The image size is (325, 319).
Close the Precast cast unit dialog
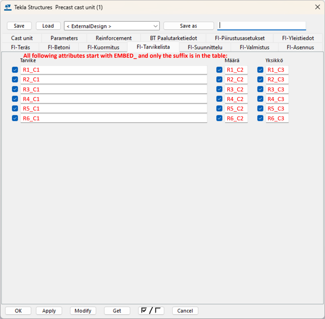tap(317, 7)
